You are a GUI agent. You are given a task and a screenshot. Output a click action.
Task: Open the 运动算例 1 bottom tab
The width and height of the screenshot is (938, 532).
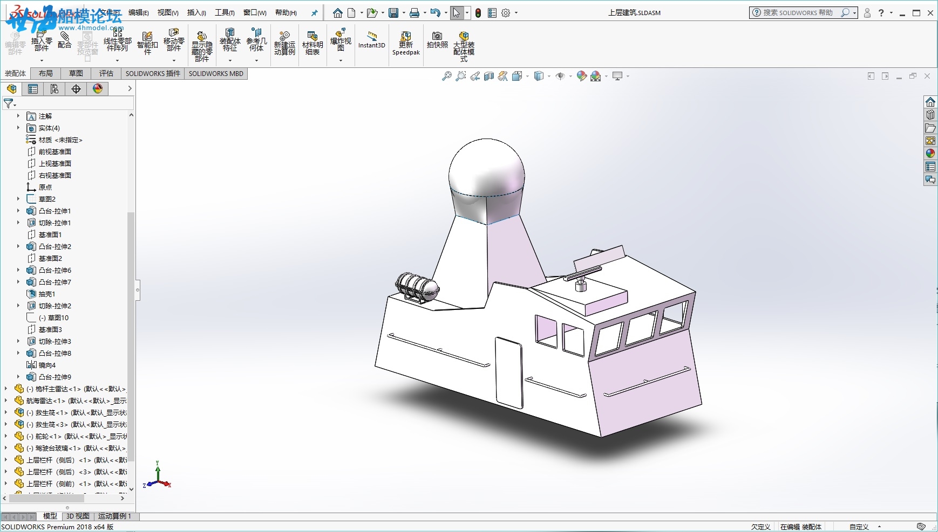(x=114, y=516)
